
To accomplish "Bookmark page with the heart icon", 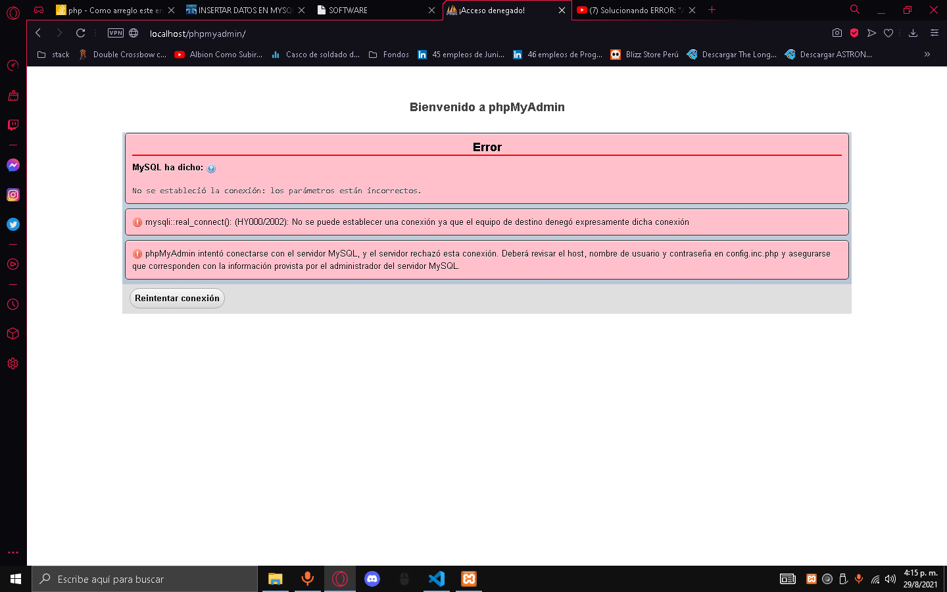I will coord(888,33).
